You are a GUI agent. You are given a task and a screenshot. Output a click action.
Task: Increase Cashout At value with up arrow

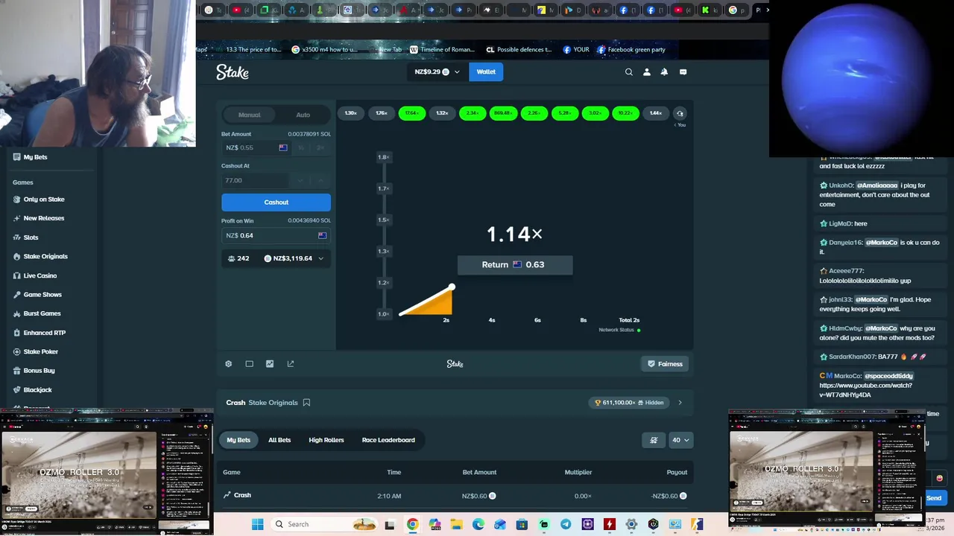(320, 180)
